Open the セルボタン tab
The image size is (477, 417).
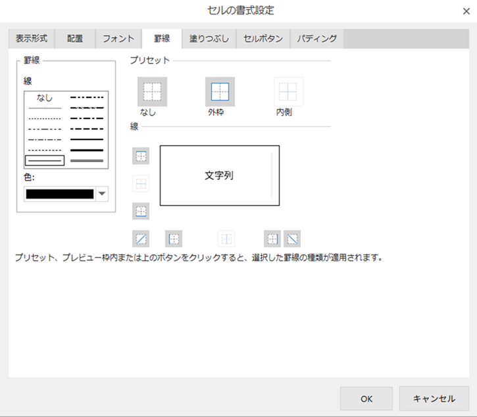(263, 39)
